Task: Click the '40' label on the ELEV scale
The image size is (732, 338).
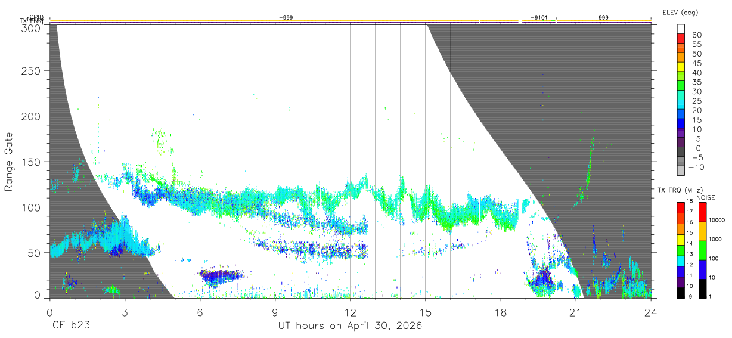Action: [696, 73]
